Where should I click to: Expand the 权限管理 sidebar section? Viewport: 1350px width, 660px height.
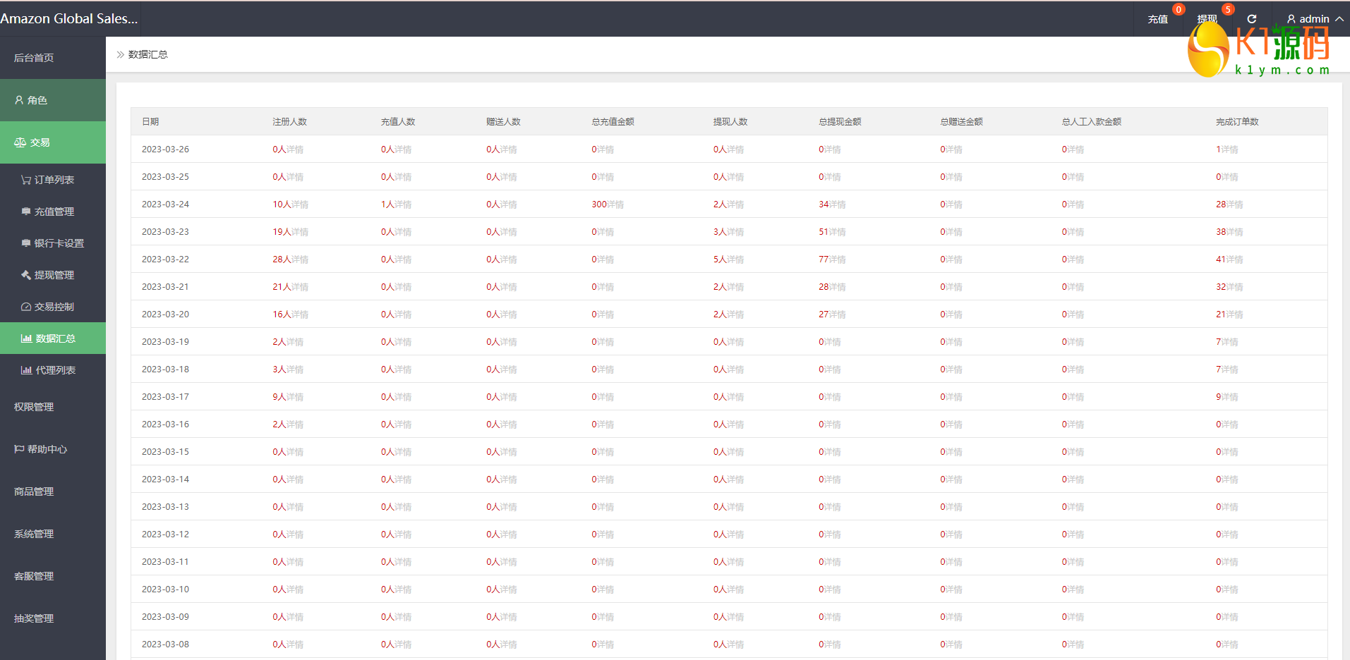[34, 407]
